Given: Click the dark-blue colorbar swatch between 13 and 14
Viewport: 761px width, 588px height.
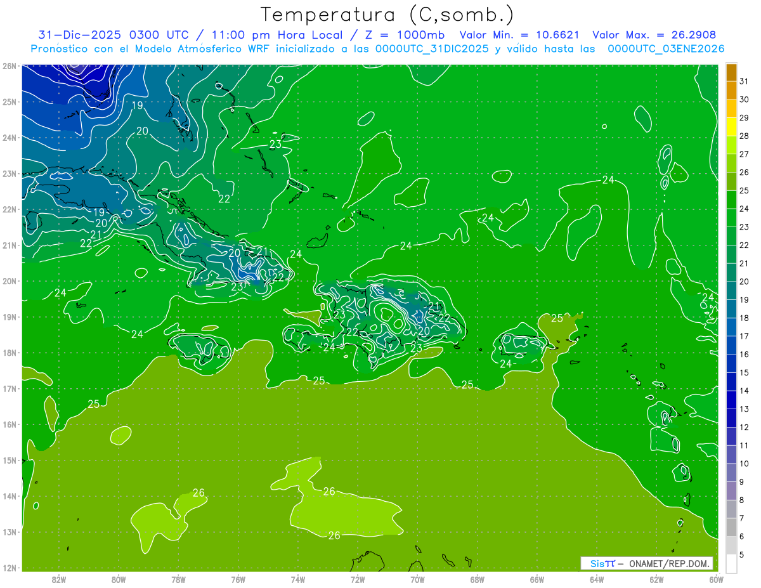Looking at the screenshot, I should point(731,400).
